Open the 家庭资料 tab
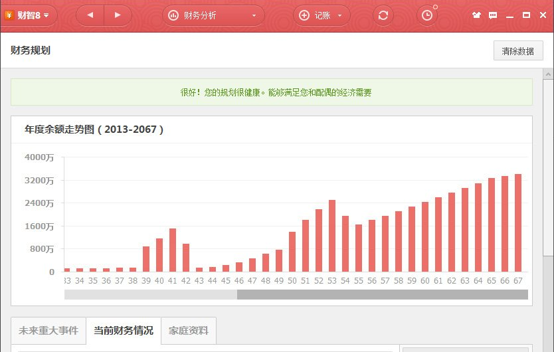Image resolution: width=554 pixels, height=352 pixels. [x=188, y=331]
